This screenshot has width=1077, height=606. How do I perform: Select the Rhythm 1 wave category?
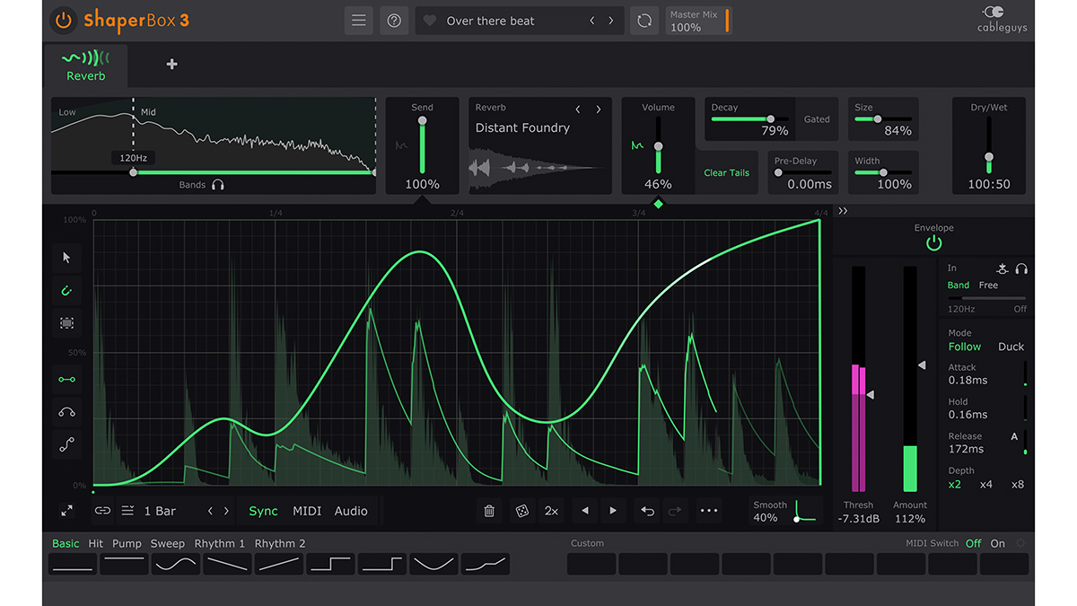(219, 543)
